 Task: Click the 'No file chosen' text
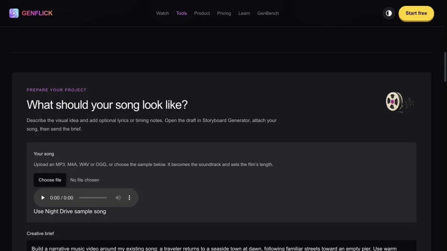click(85, 180)
